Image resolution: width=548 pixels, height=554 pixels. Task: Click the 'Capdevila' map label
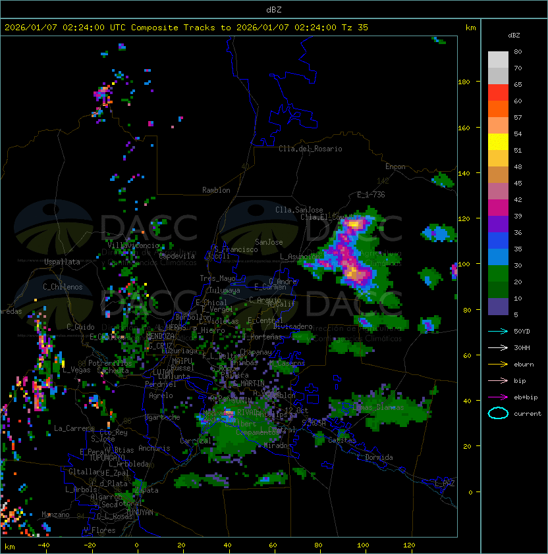177,256
